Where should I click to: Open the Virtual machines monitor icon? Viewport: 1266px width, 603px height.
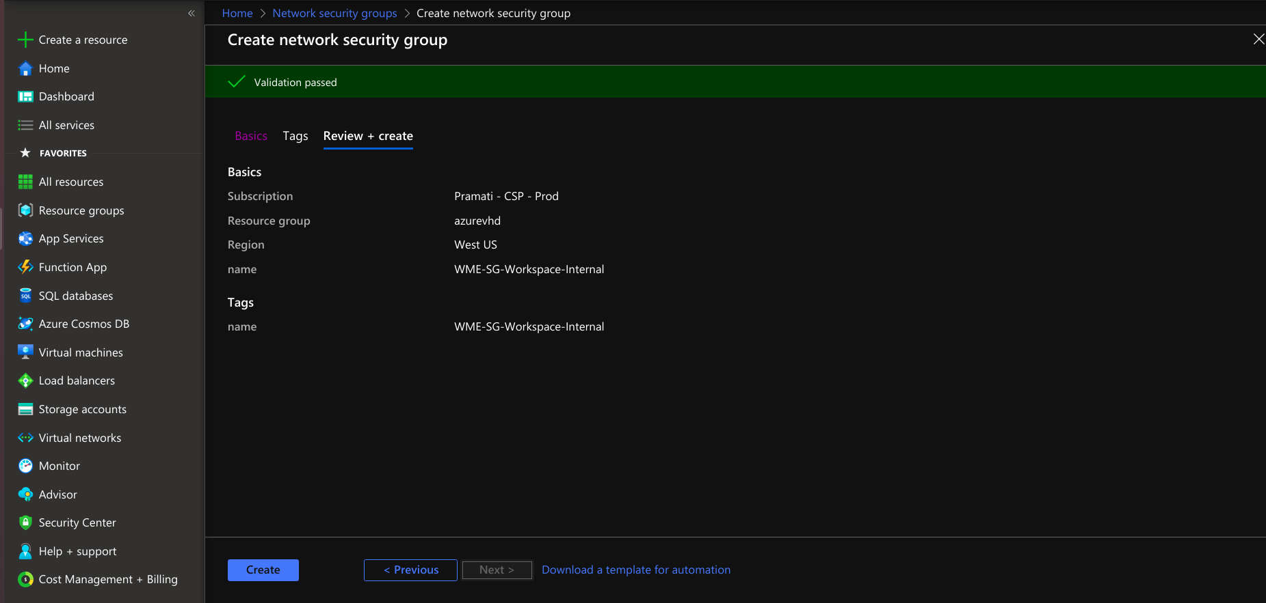tap(25, 352)
